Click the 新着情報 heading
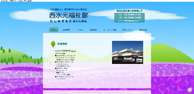 (62, 44)
